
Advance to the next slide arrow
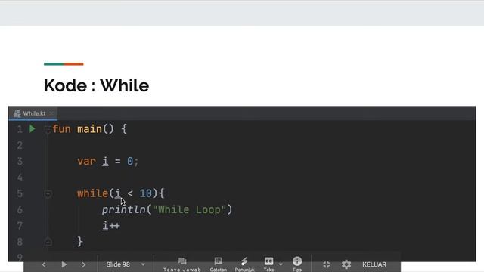coord(83,264)
